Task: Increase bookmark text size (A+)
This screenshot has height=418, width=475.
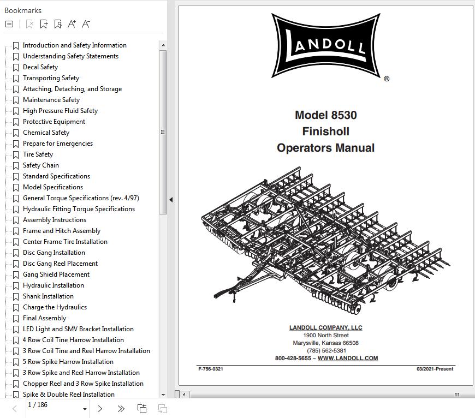Action: coord(72,24)
